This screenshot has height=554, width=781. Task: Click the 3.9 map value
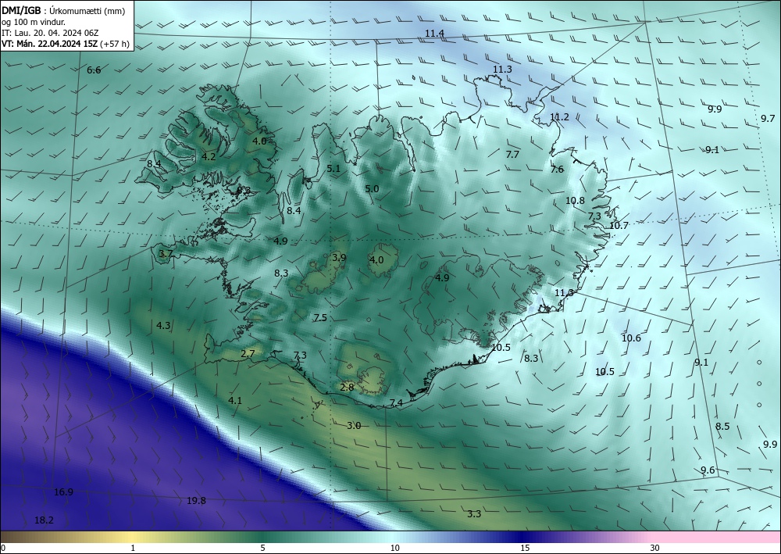339,258
